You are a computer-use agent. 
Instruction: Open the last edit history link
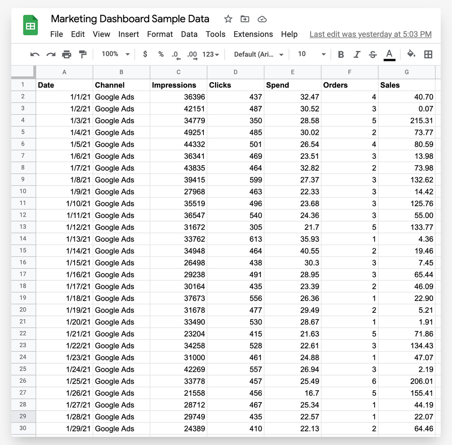[x=370, y=34]
